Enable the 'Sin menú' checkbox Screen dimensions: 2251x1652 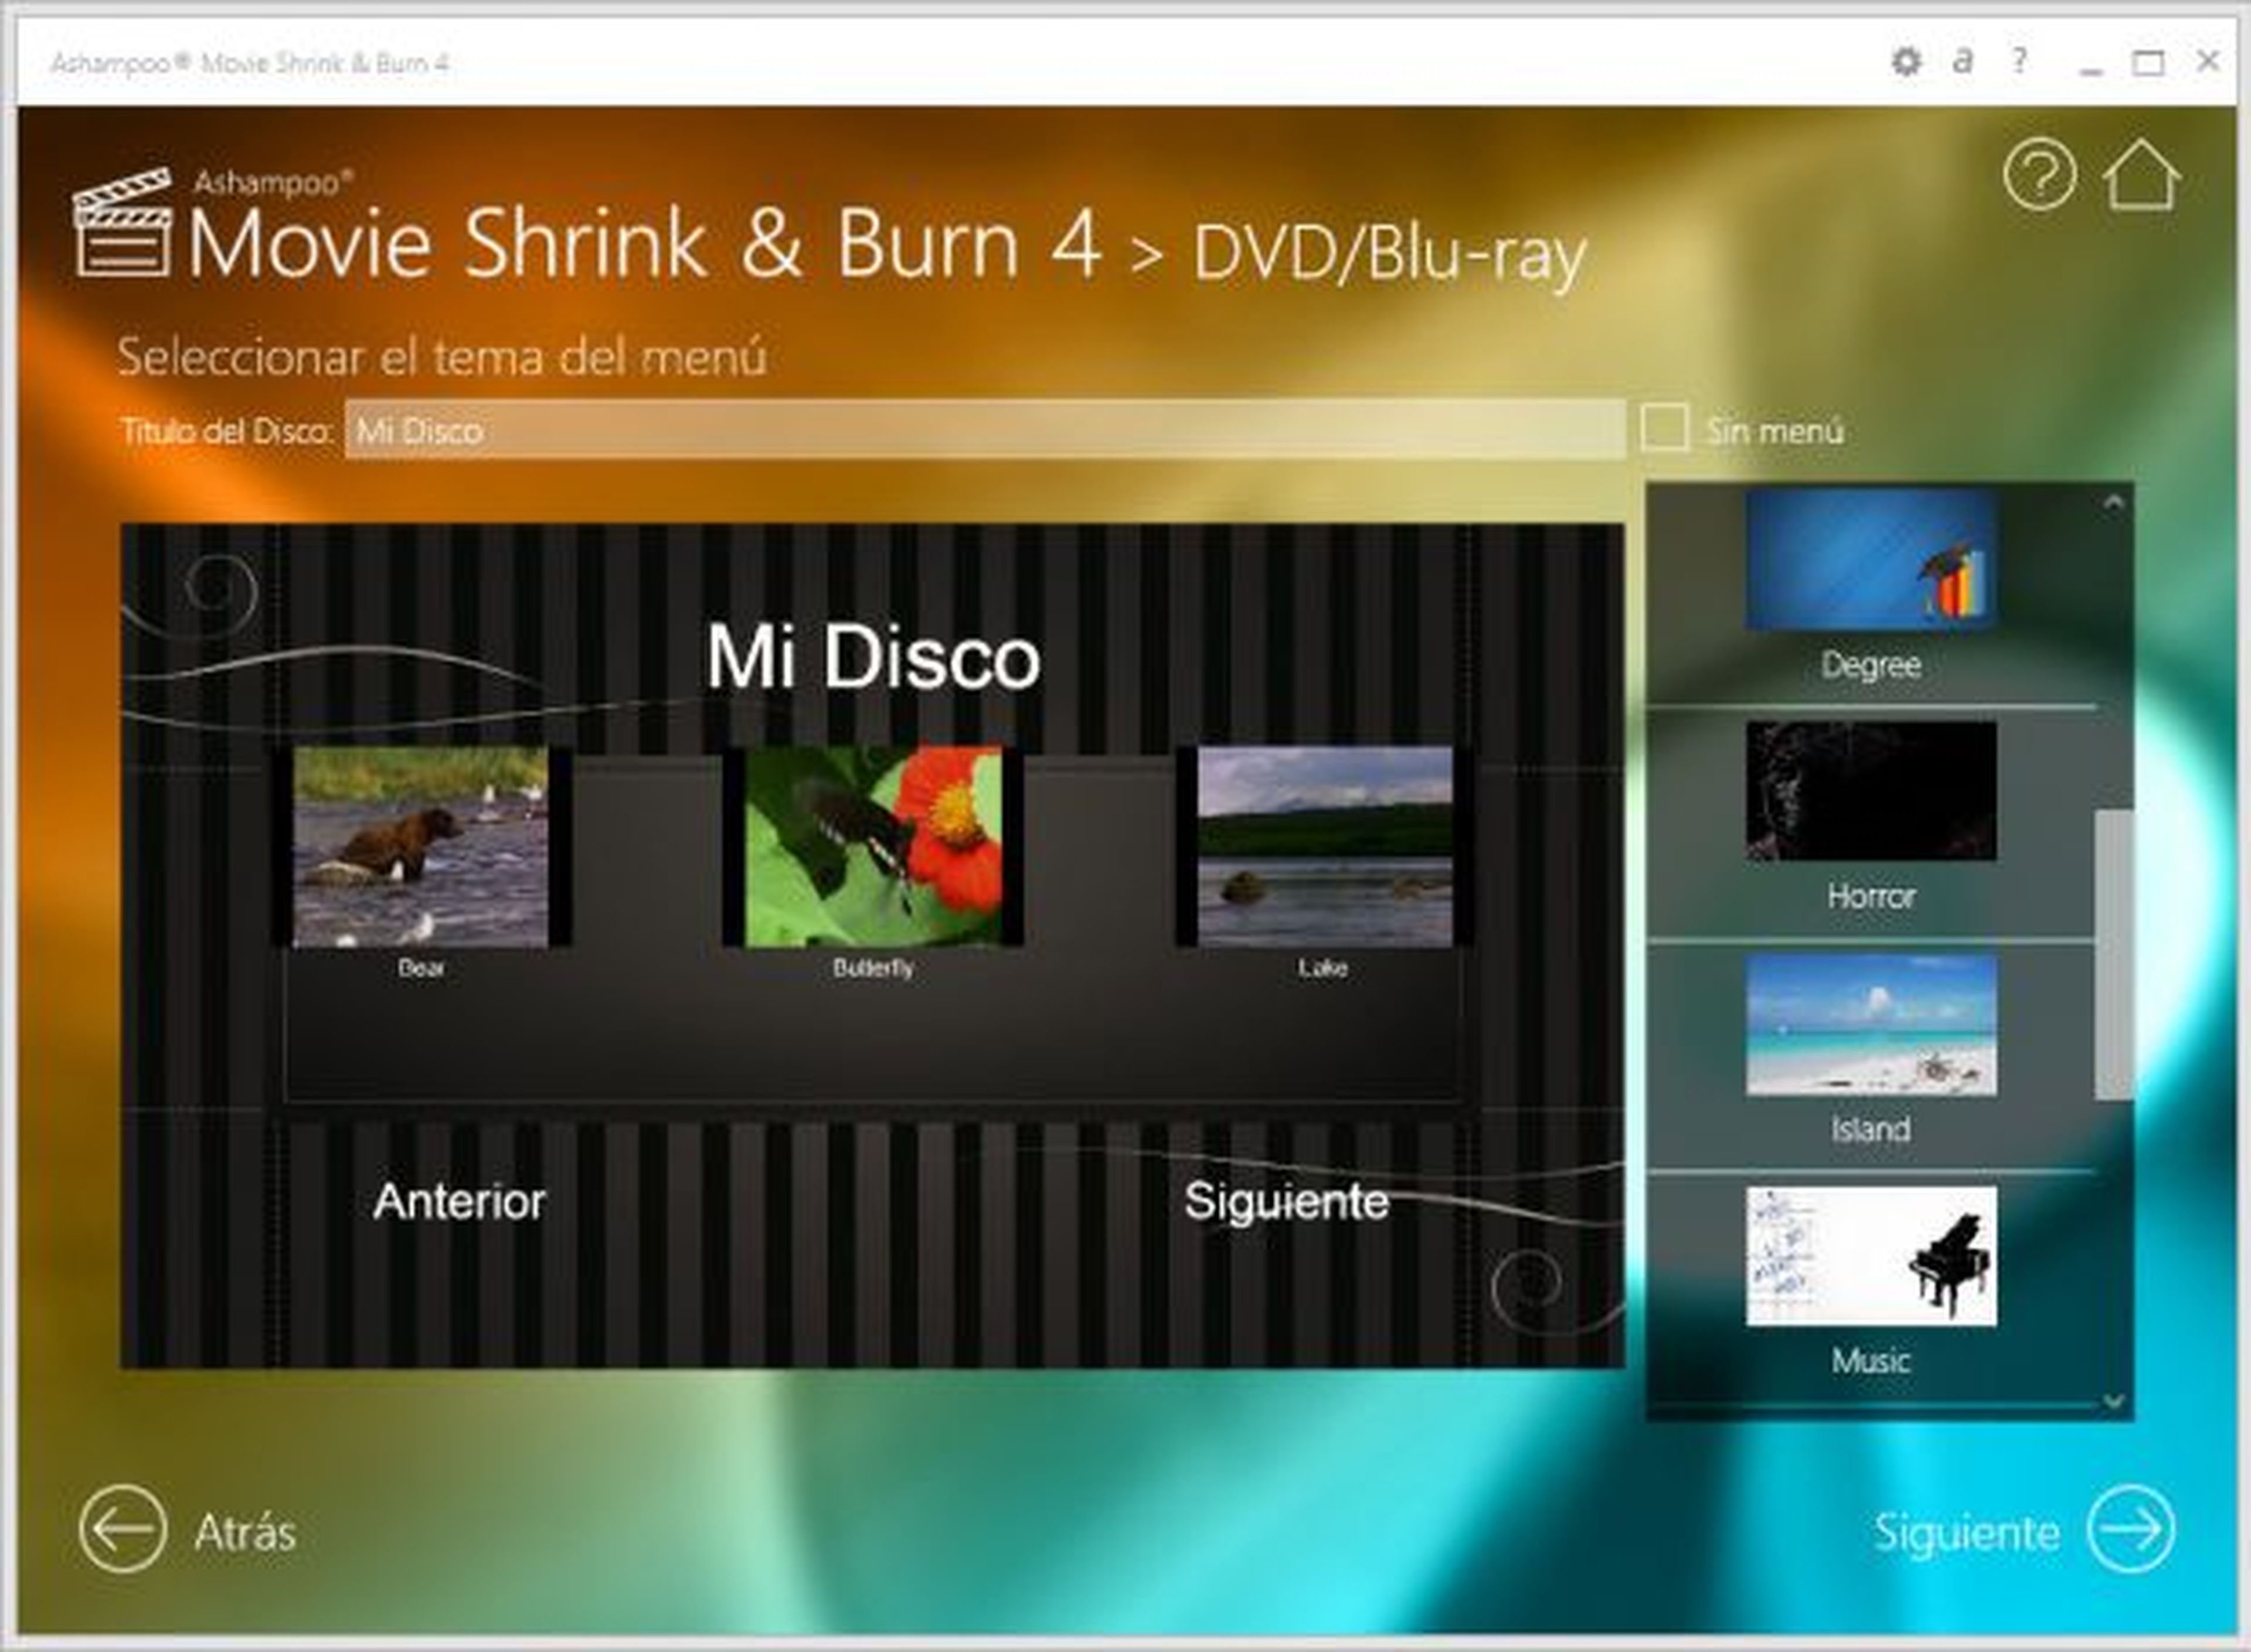pos(1664,429)
